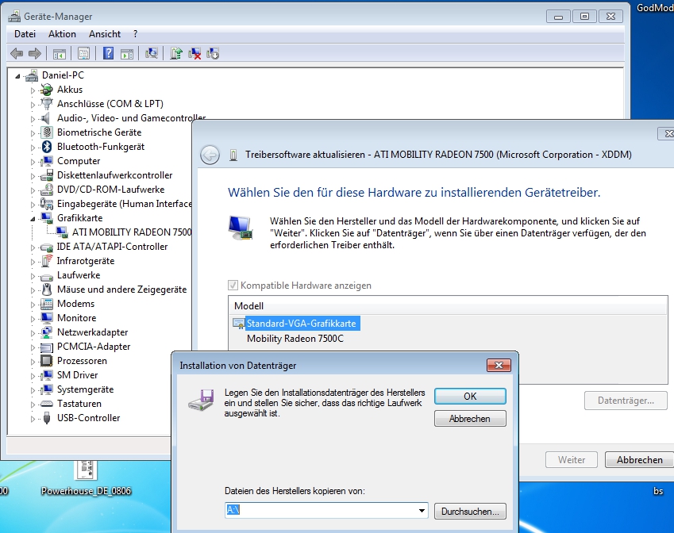
Task: Expand the IDE ATA/ATAPI-Controller node
Action: 33,247
